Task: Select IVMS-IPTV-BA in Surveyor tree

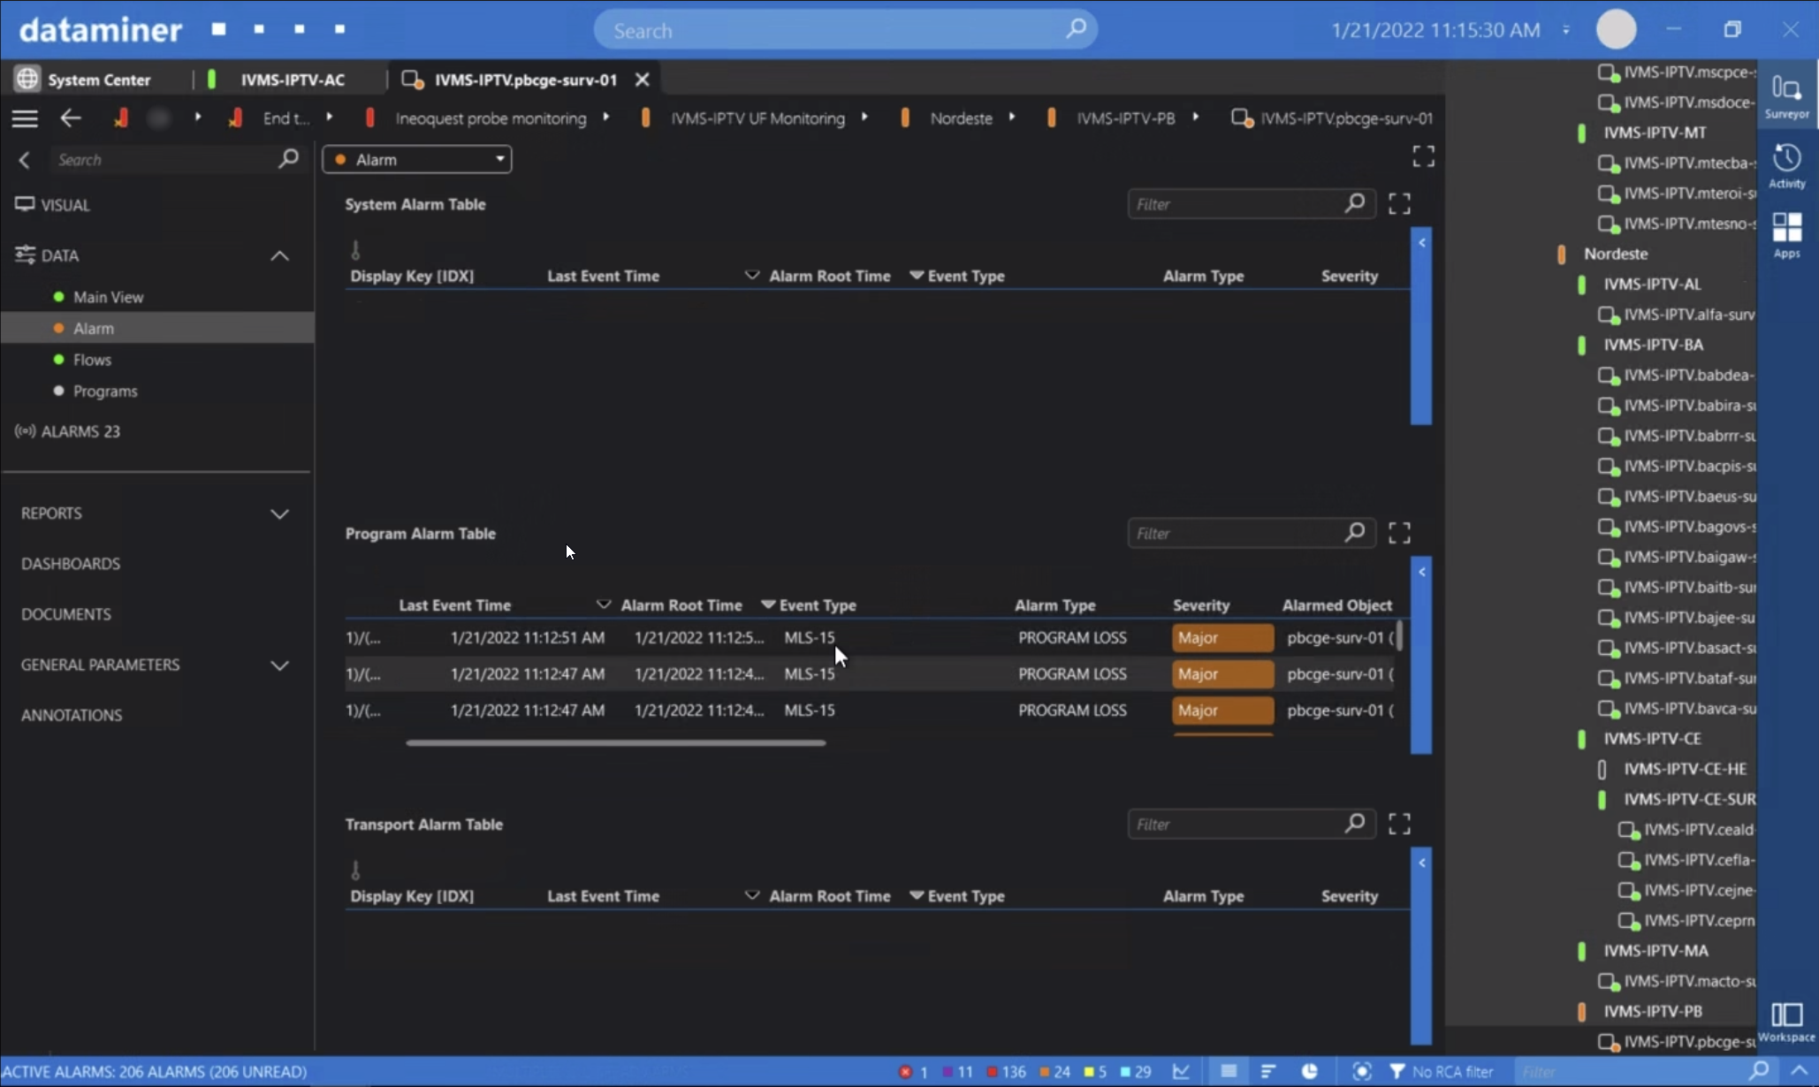Action: coord(1653,345)
